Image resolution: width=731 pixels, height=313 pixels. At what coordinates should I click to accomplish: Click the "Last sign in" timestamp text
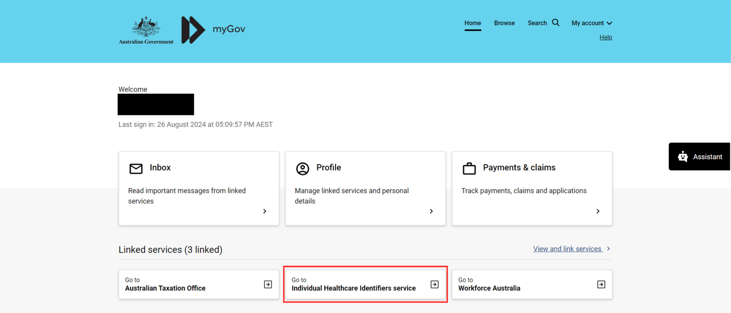[x=196, y=125]
